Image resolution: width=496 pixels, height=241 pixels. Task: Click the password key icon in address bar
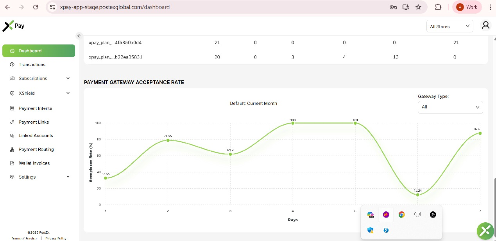393,7
